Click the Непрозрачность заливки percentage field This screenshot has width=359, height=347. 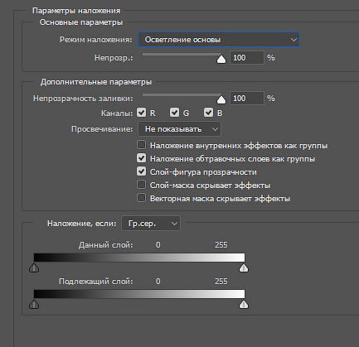tap(246, 99)
